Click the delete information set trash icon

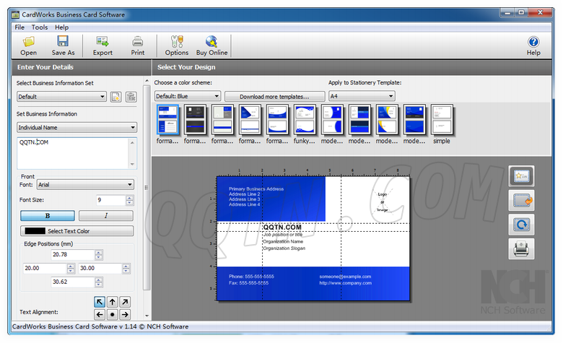coord(131,97)
